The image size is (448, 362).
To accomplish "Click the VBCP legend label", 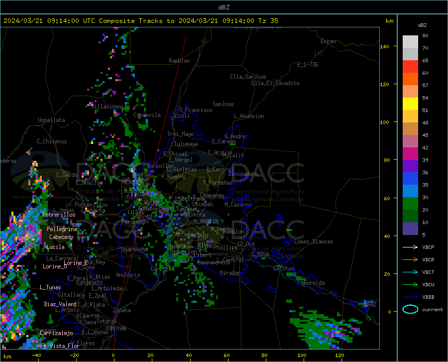I will coord(428,247).
